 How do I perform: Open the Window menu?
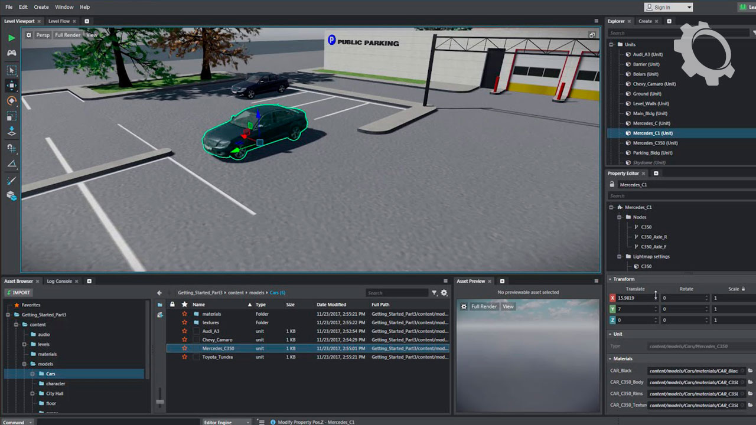64,7
